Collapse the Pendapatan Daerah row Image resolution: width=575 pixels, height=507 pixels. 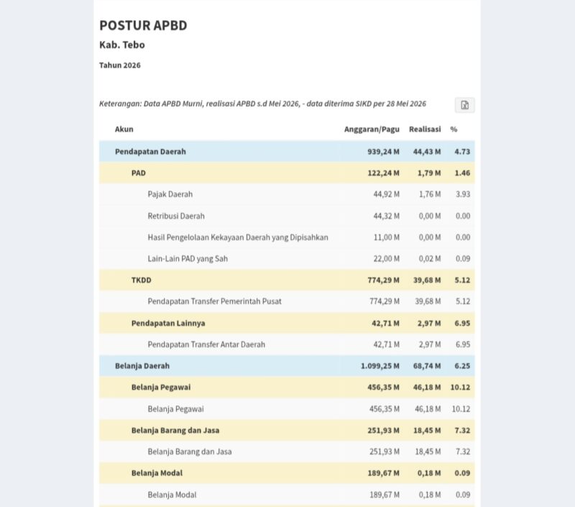[x=287, y=152]
